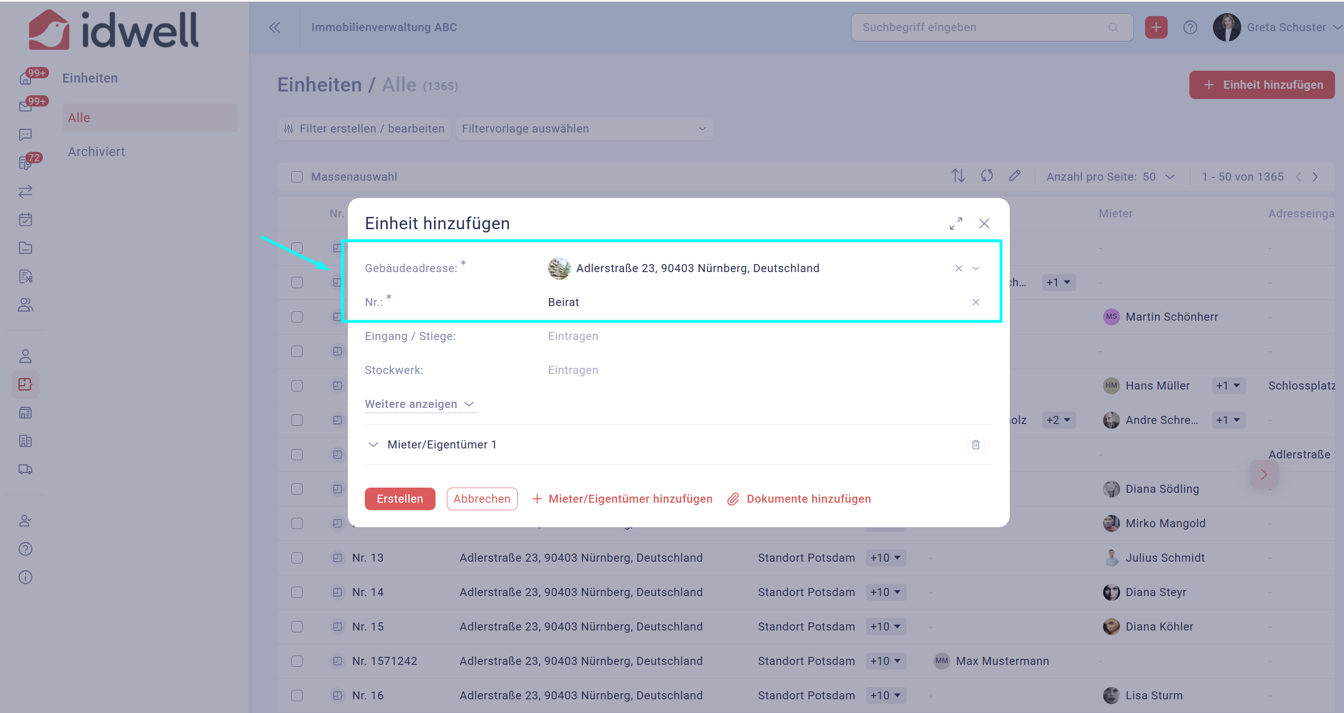
Task: Collapse the sidebar with the double chevron icon
Action: tap(274, 27)
